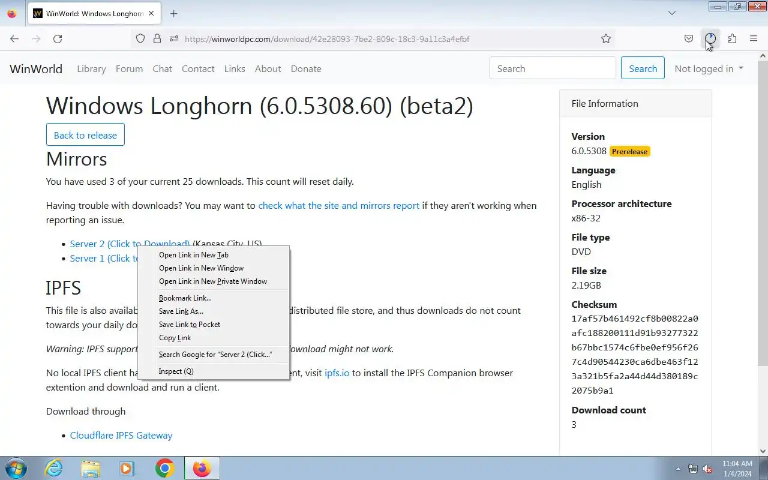Choose Open Link in New Private Window
This screenshot has height=480, width=768.
click(x=213, y=281)
